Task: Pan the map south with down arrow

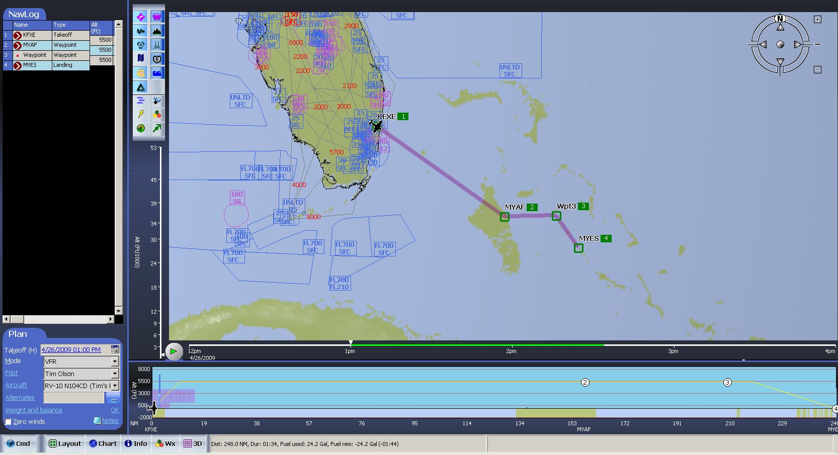Action: (780, 62)
